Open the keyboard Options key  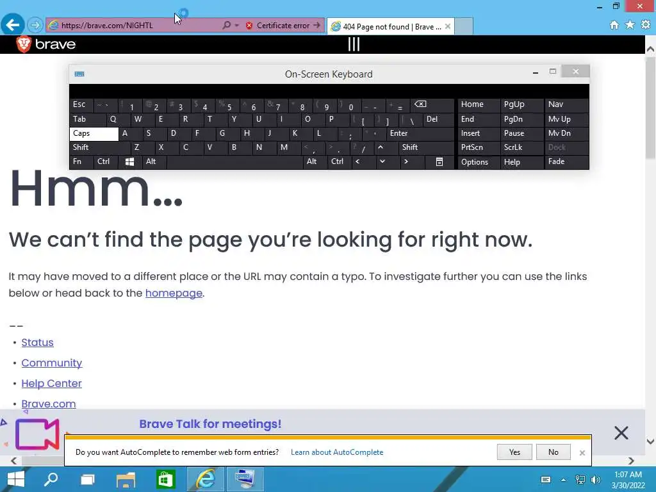(x=479, y=162)
